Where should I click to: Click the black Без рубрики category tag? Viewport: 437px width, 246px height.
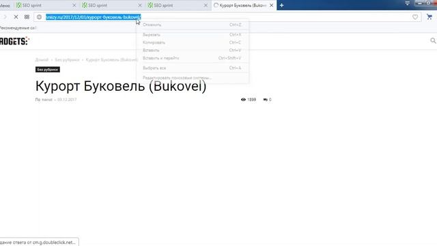tap(48, 70)
